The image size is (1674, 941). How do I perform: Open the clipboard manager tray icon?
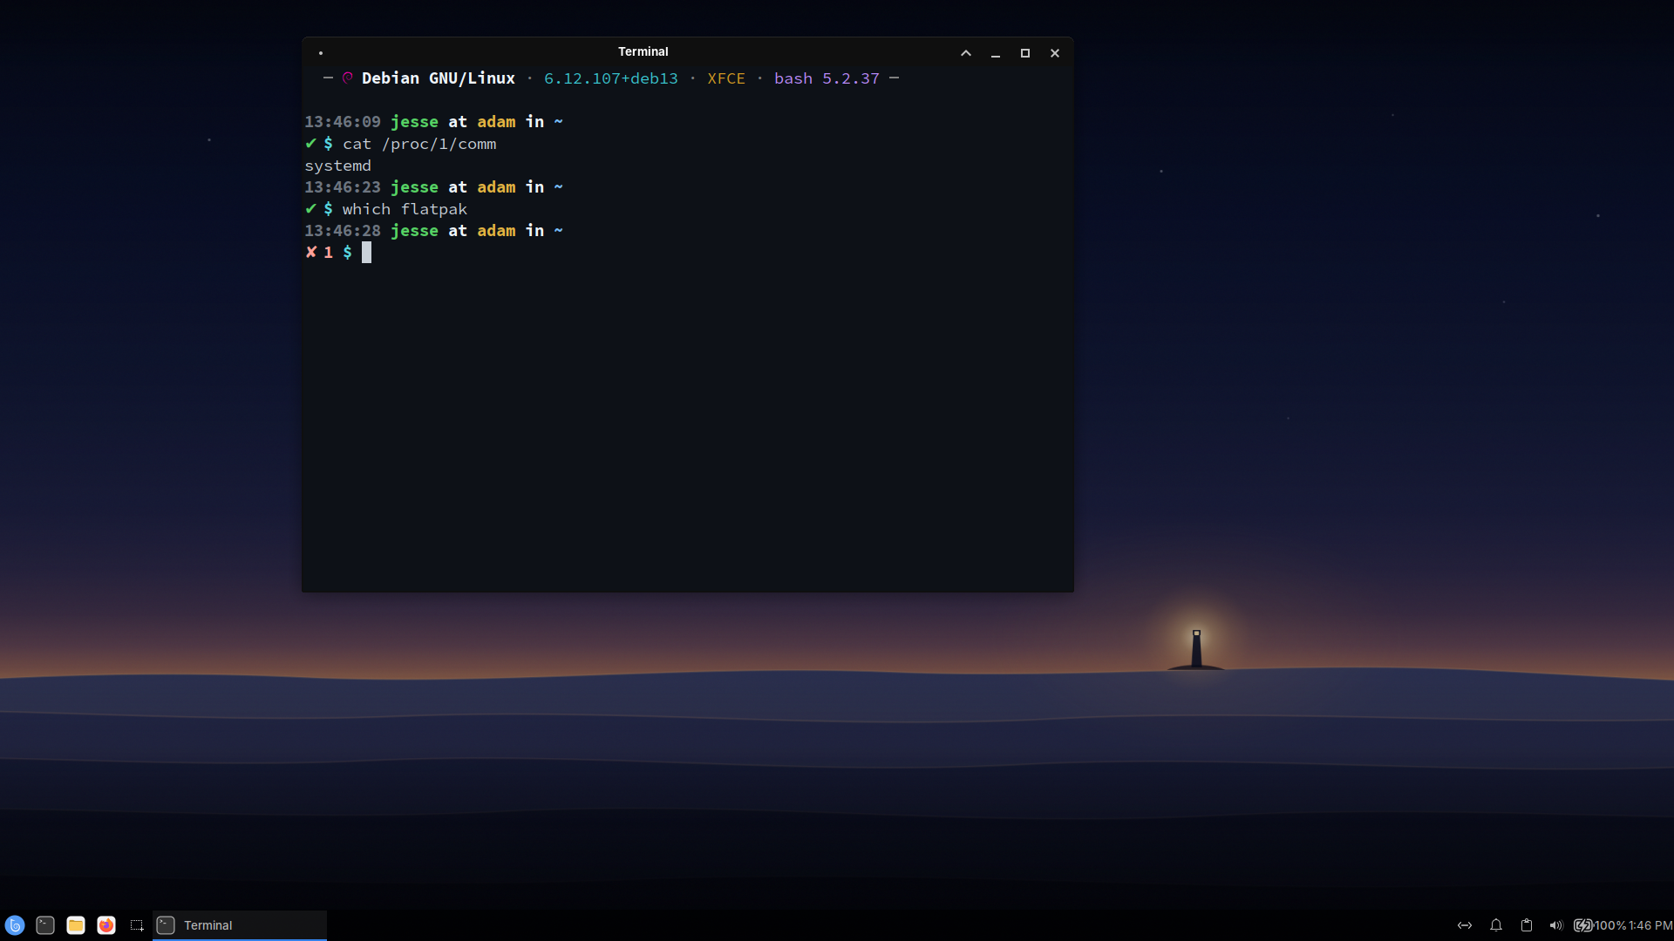(x=1527, y=925)
